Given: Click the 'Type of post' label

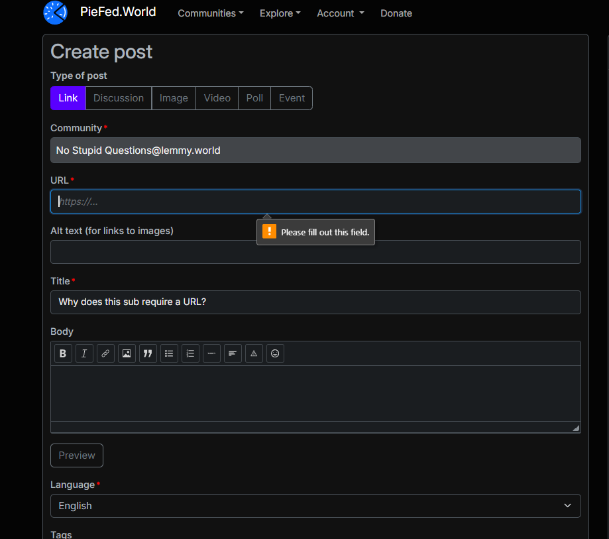Looking at the screenshot, I should pos(78,76).
